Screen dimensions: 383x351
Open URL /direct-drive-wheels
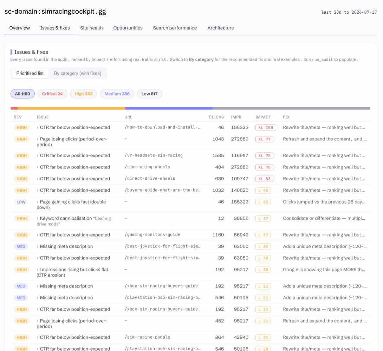[x=150, y=179]
